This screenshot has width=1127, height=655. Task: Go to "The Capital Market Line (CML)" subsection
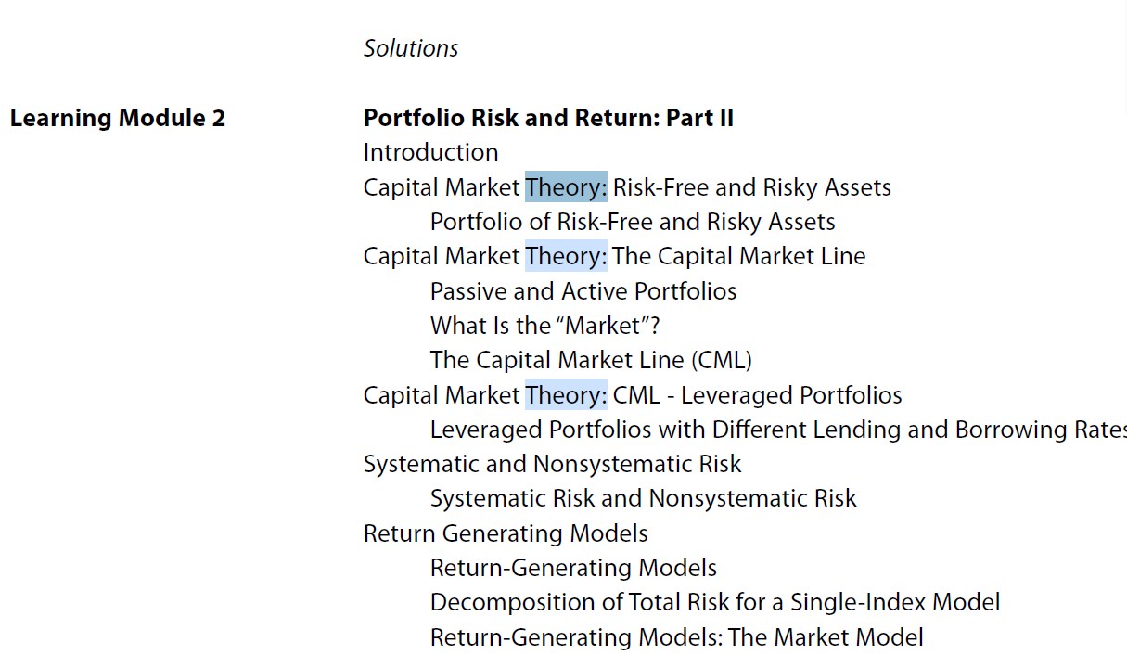(591, 360)
